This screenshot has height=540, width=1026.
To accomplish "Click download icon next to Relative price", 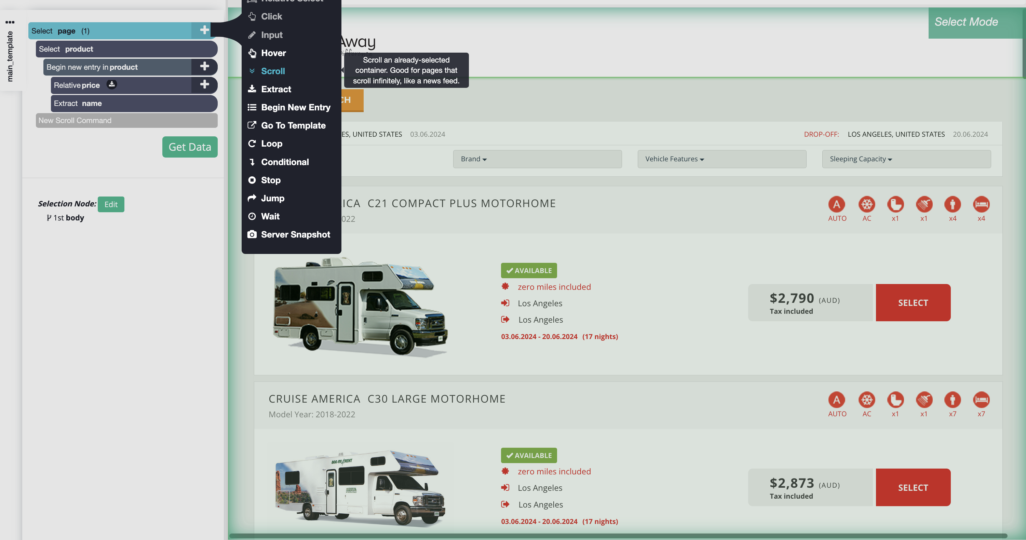I will [112, 84].
